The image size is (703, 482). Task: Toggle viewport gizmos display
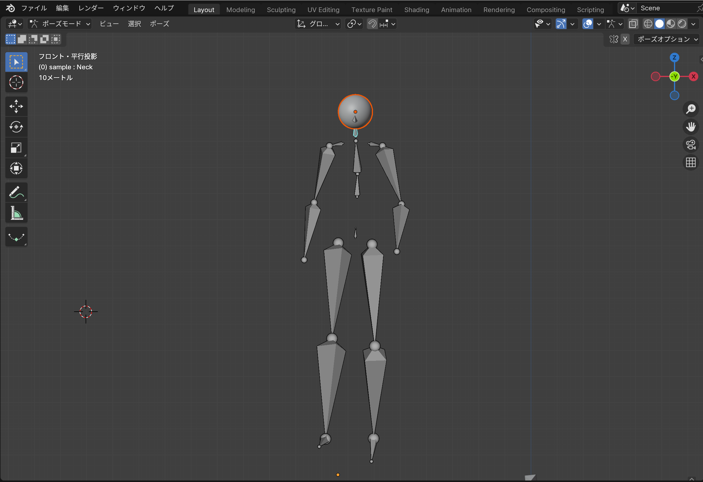[x=561, y=24]
